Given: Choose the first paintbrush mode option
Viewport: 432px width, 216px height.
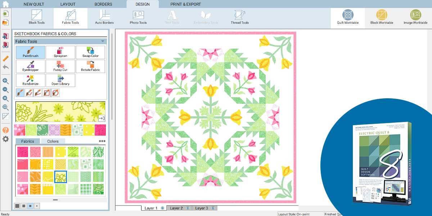Looking at the screenshot, I should pos(20,93).
